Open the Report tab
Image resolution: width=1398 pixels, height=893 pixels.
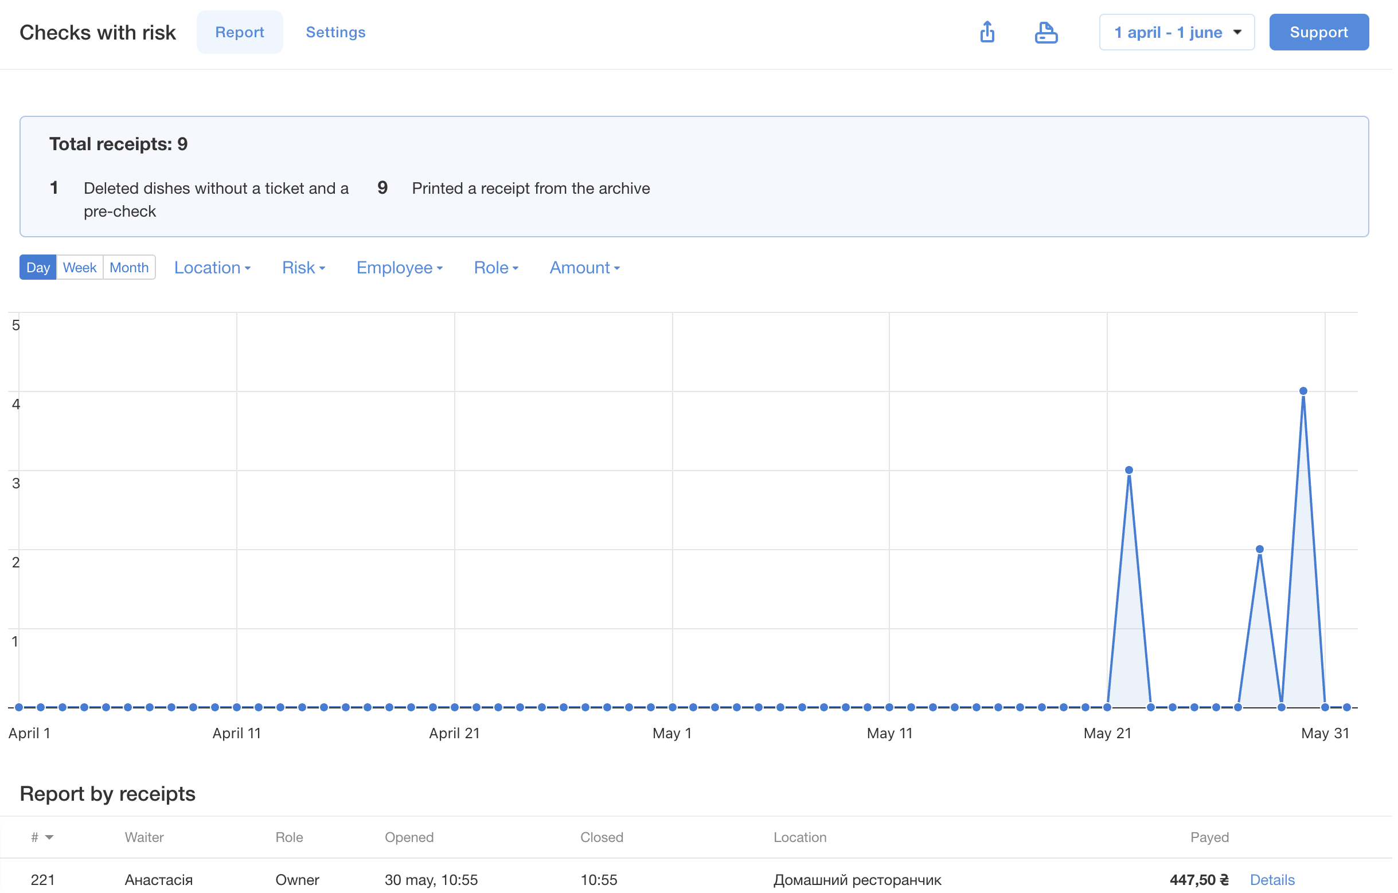(x=239, y=32)
